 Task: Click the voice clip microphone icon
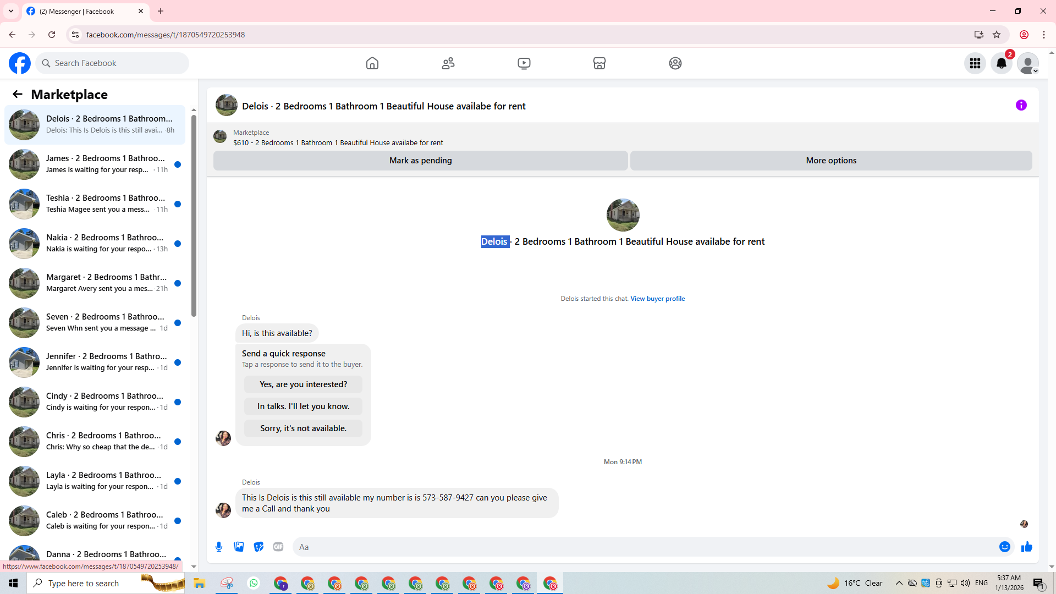pyautogui.click(x=219, y=547)
